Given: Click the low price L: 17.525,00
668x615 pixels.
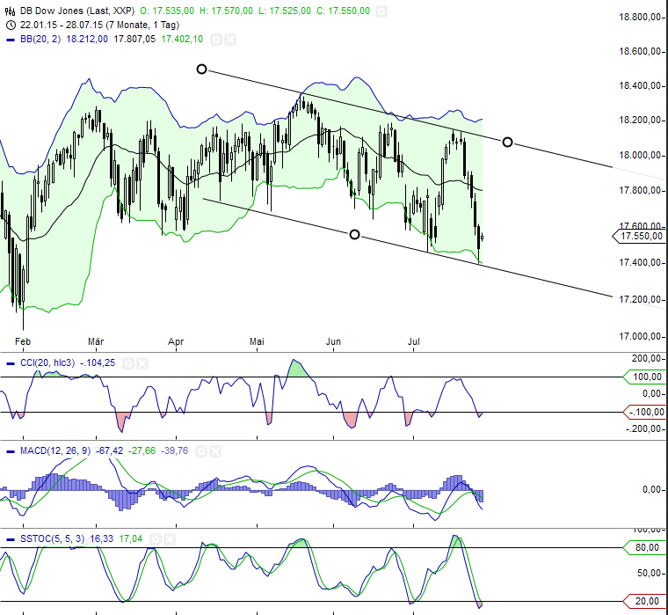Looking at the screenshot, I should tap(285, 11).
